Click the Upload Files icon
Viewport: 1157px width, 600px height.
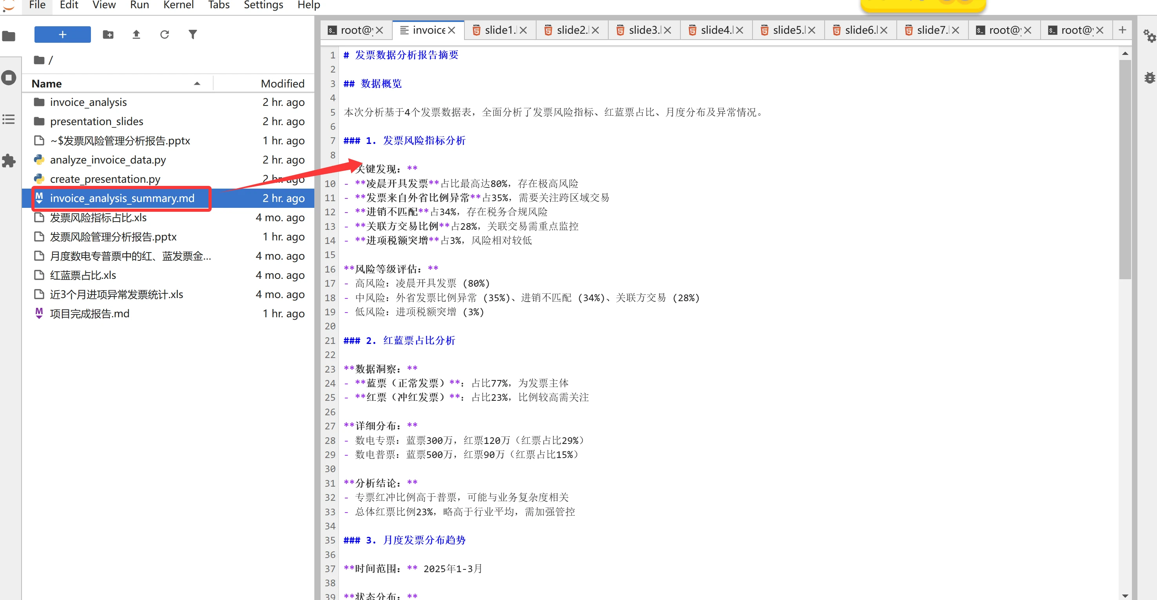coord(136,35)
